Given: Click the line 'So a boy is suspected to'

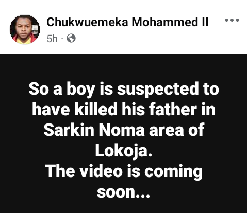Looking at the screenshot, I should [x=124, y=89].
